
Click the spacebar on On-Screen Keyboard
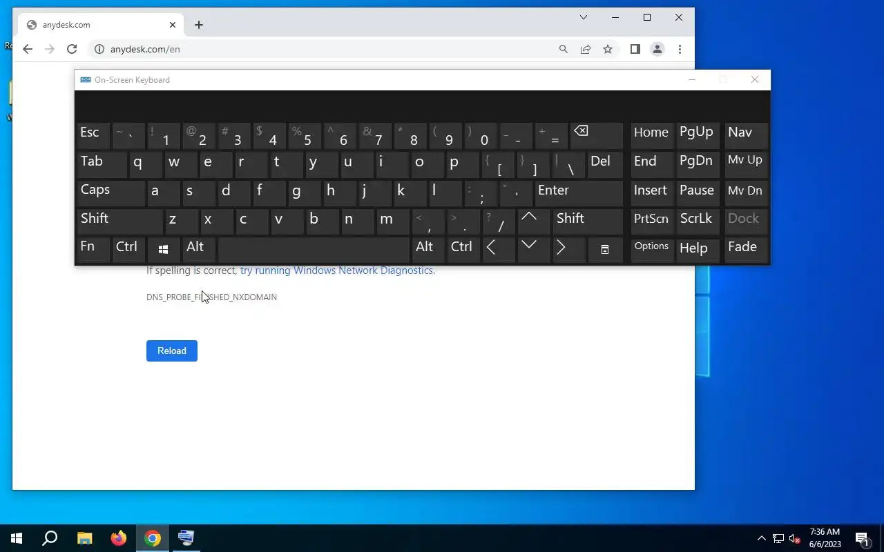(x=314, y=250)
